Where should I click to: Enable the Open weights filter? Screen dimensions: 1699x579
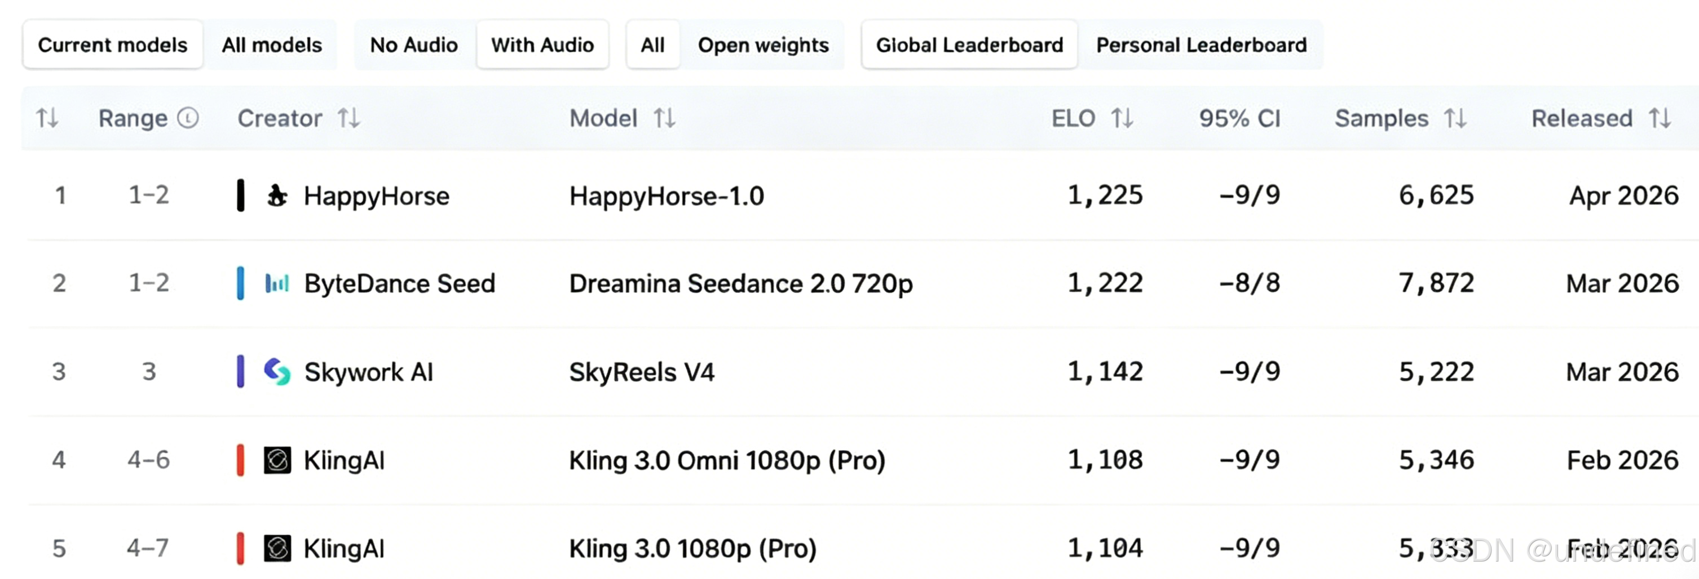coord(763,45)
